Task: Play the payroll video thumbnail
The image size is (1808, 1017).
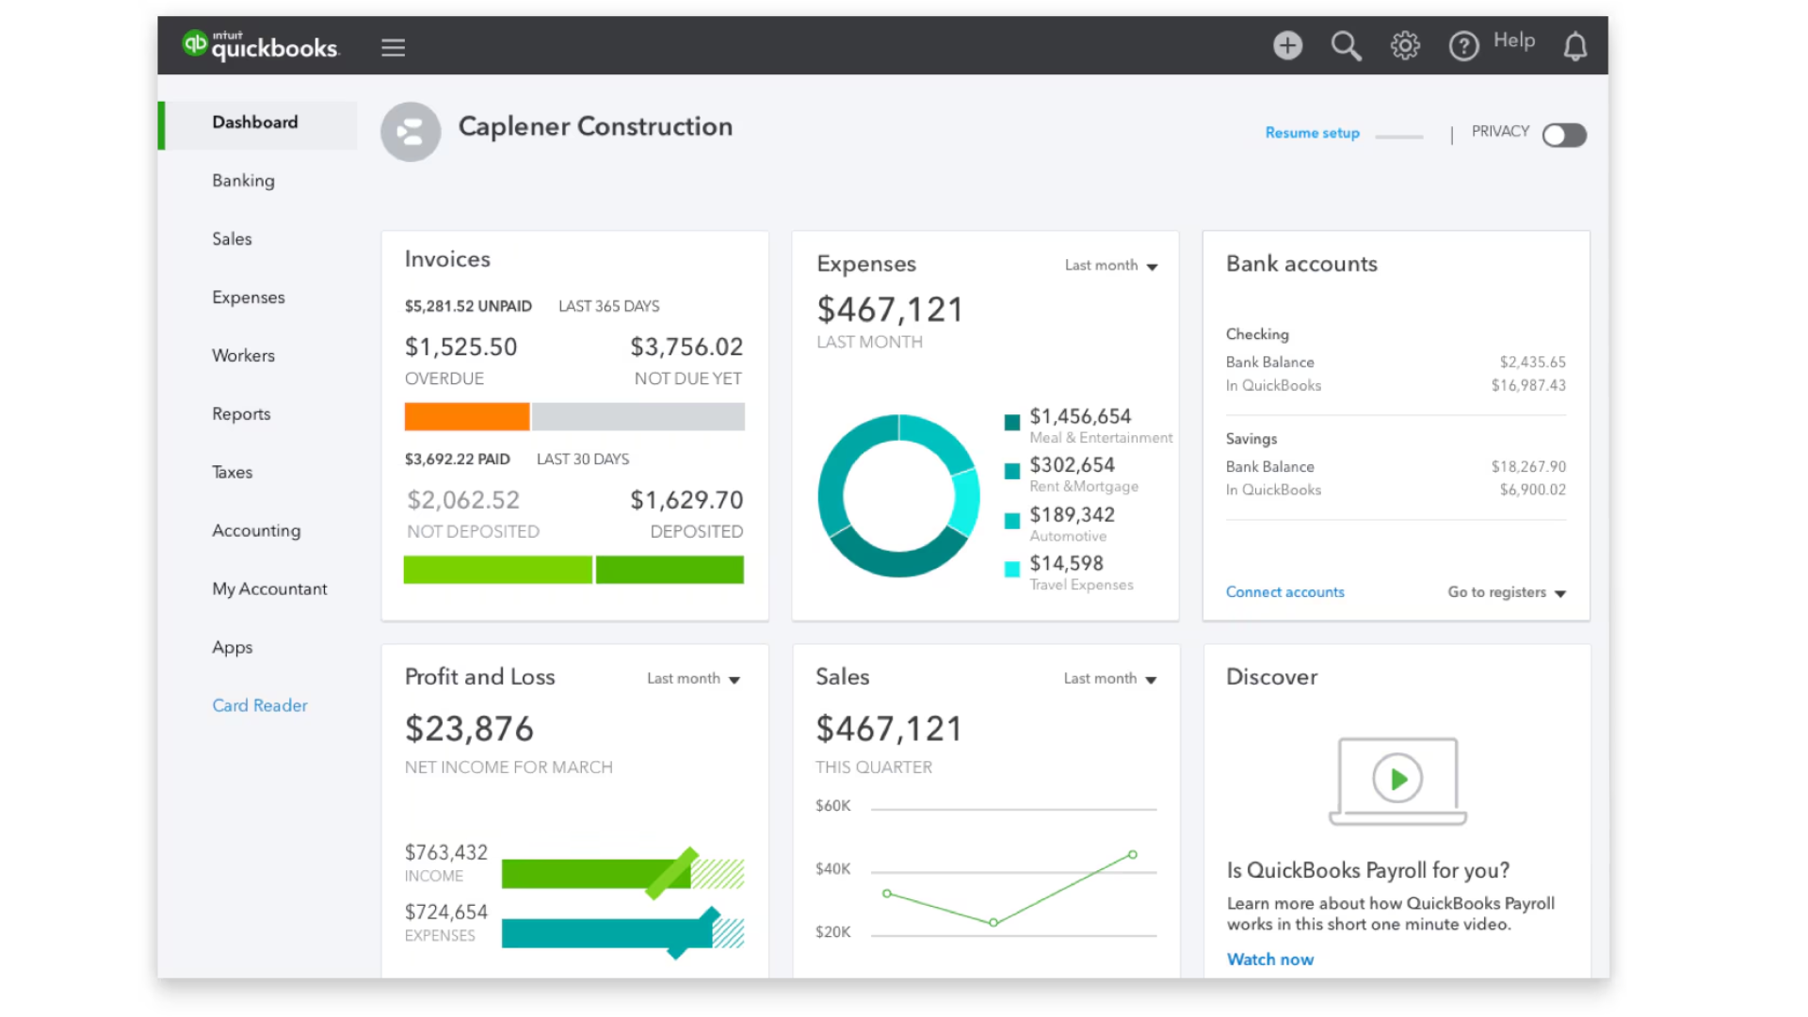Action: 1397,779
